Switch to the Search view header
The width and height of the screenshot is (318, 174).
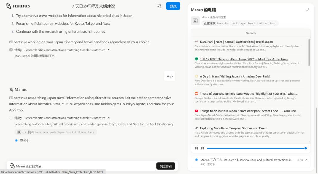(251, 33)
